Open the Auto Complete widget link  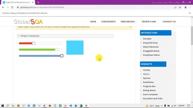150,94
